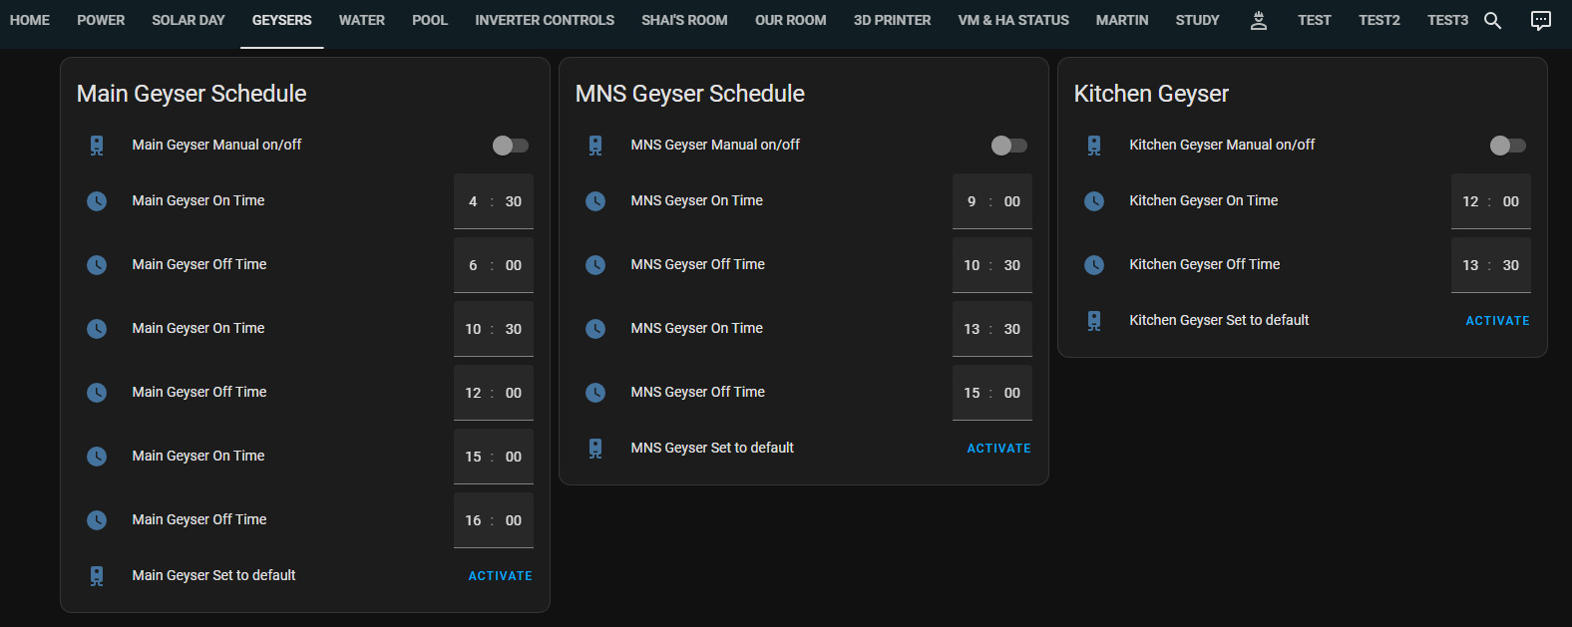Screen dimensions: 1572x627
Task: Click minutes field of Main Geyser Off Time 12:00
Action: click(x=514, y=393)
